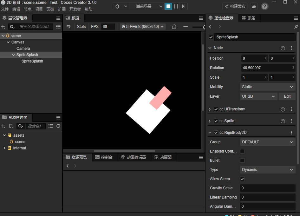Click the hierarchy search type icon
This screenshot has width=300, height=216.
tap(12, 27)
